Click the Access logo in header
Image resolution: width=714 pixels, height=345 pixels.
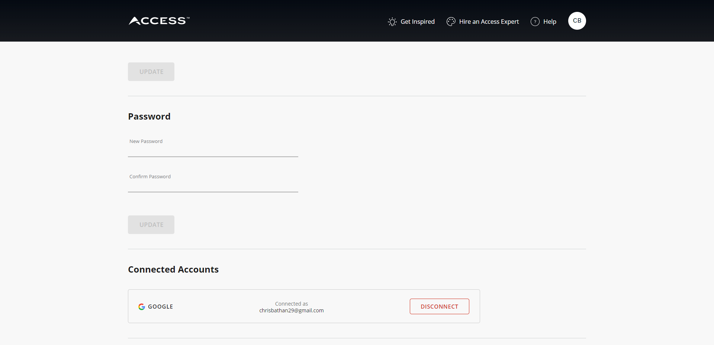pos(159,21)
